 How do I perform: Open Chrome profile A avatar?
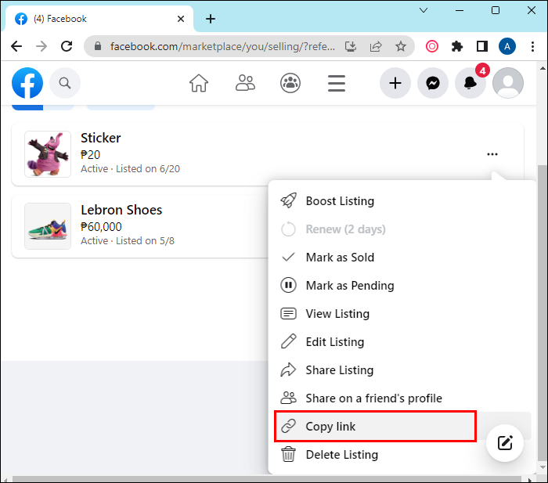507,46
